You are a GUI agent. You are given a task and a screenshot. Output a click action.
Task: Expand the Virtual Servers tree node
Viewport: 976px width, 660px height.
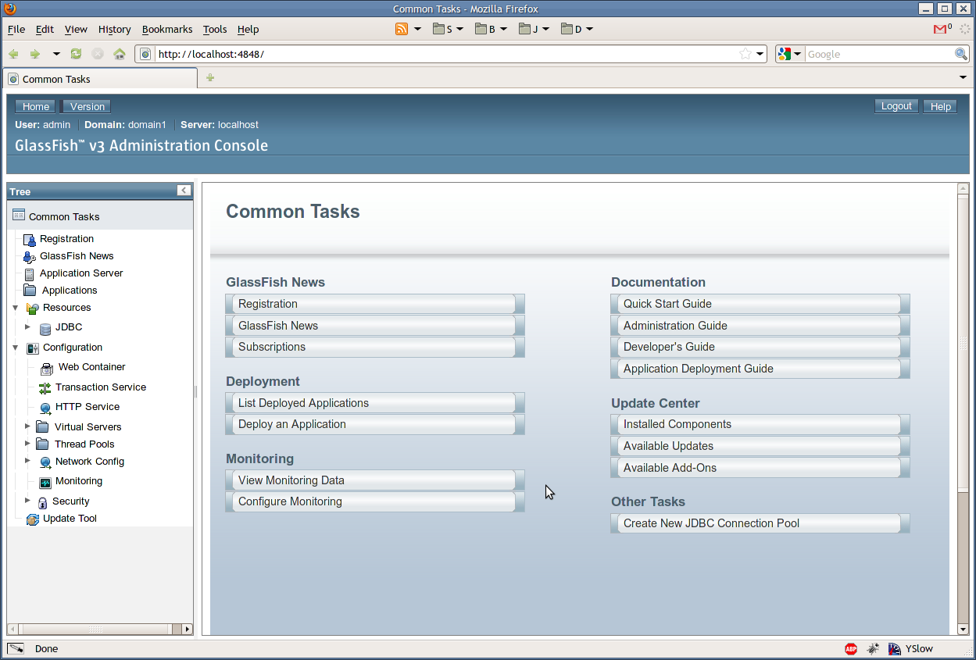pos(27,426)
